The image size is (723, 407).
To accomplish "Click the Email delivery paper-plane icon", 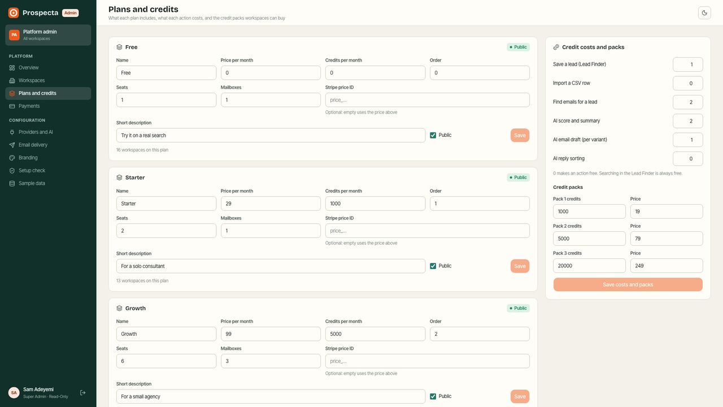I will [12, 145].
